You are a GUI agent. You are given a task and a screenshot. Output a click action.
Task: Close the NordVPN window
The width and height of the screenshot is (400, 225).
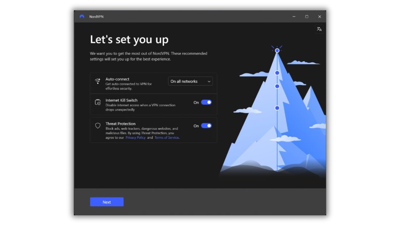320,16
